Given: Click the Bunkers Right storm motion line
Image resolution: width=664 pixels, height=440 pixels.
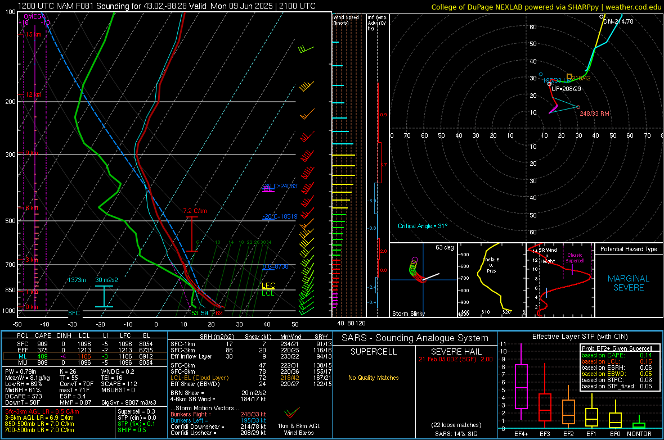Looking at the screenshot, I should pyautogui.click(x=218, y=414).
